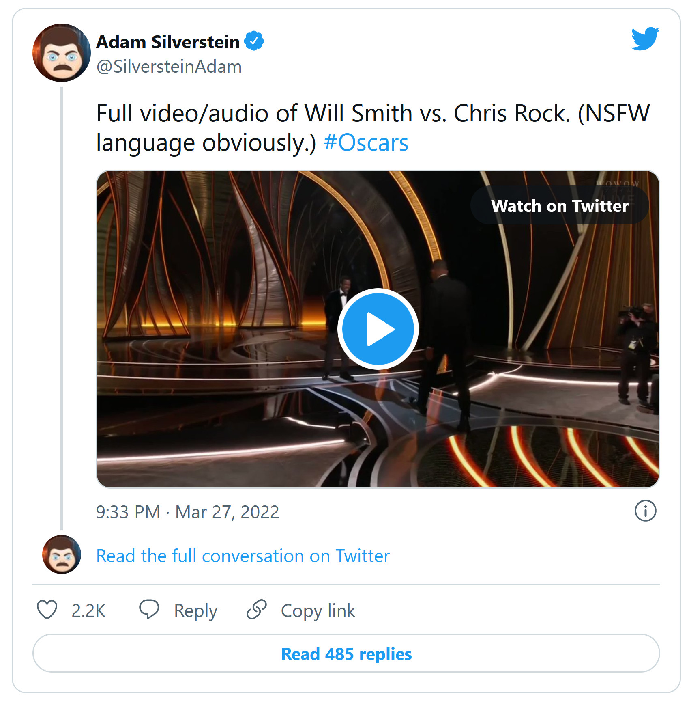Click the chain link icon
The height and width of the screenshot is (701, 689).
257,610
